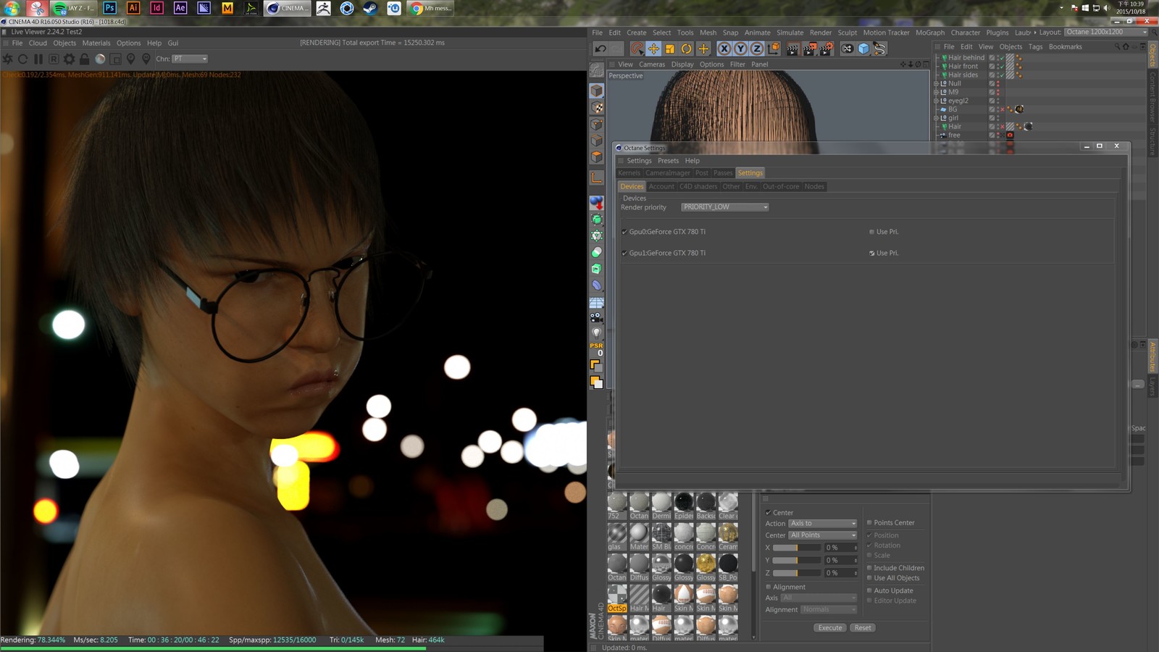Click the 'R' reset icon in Live Viewer toolbar
Viewport: 1159px width, 652px height.
pos(54,59)
